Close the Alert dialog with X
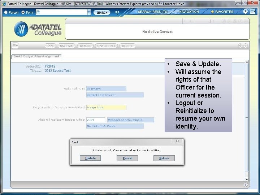260x195 pixels. tap(177, 141)
